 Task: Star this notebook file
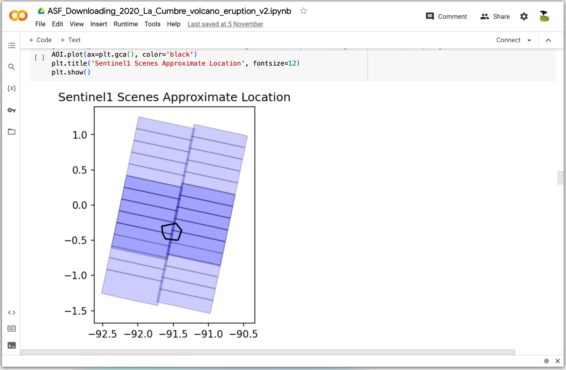(303, 11)
